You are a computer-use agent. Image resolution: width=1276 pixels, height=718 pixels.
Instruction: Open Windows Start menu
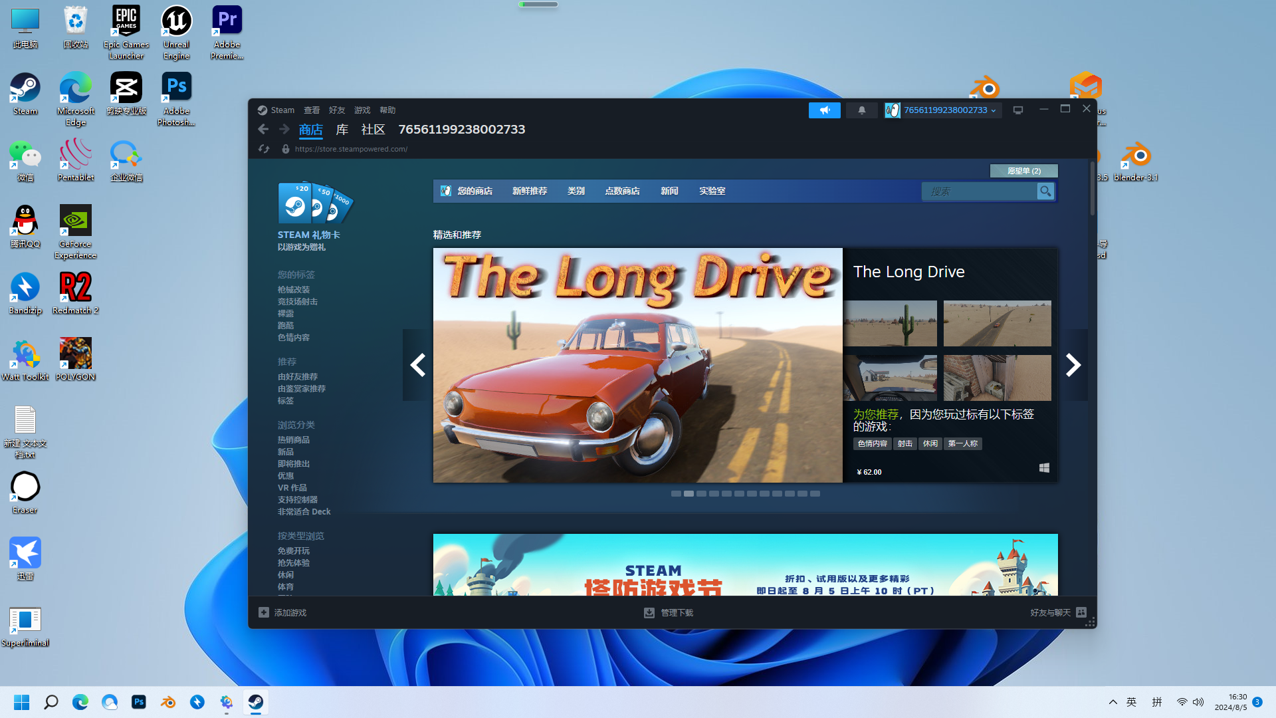21,702
